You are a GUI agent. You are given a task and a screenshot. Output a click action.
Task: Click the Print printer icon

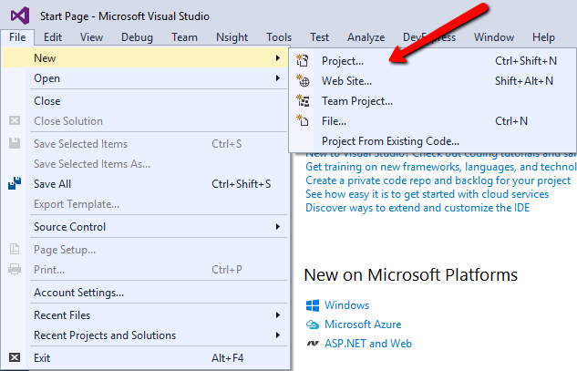pos(15,269)
